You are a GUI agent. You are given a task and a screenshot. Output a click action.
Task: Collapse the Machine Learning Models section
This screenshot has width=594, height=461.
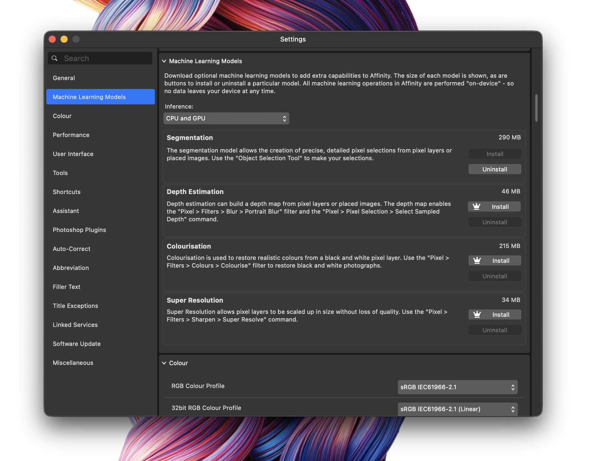tap(164, 61)
